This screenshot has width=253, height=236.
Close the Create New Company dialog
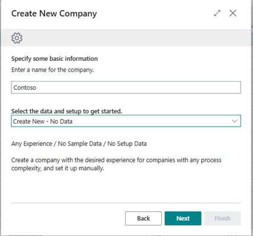(233, 13)
